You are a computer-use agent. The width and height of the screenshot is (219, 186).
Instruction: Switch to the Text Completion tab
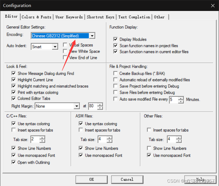[x=134, y=17]
